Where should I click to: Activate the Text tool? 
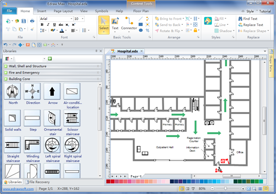(115, 25)
